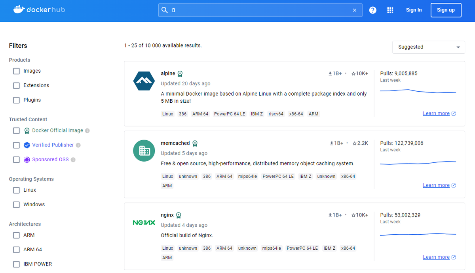
Task: Enable the Sponsored OSS checkbox
Action: (x=16, y=160)
